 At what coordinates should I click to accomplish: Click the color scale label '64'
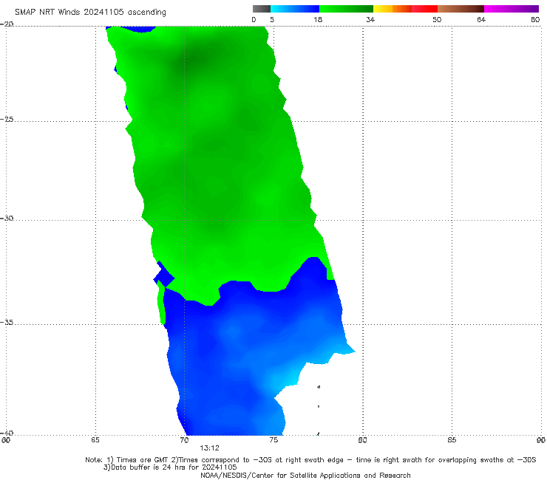coord(481,19)
